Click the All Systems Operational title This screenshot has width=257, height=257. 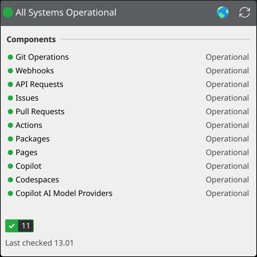pos(66,13)
